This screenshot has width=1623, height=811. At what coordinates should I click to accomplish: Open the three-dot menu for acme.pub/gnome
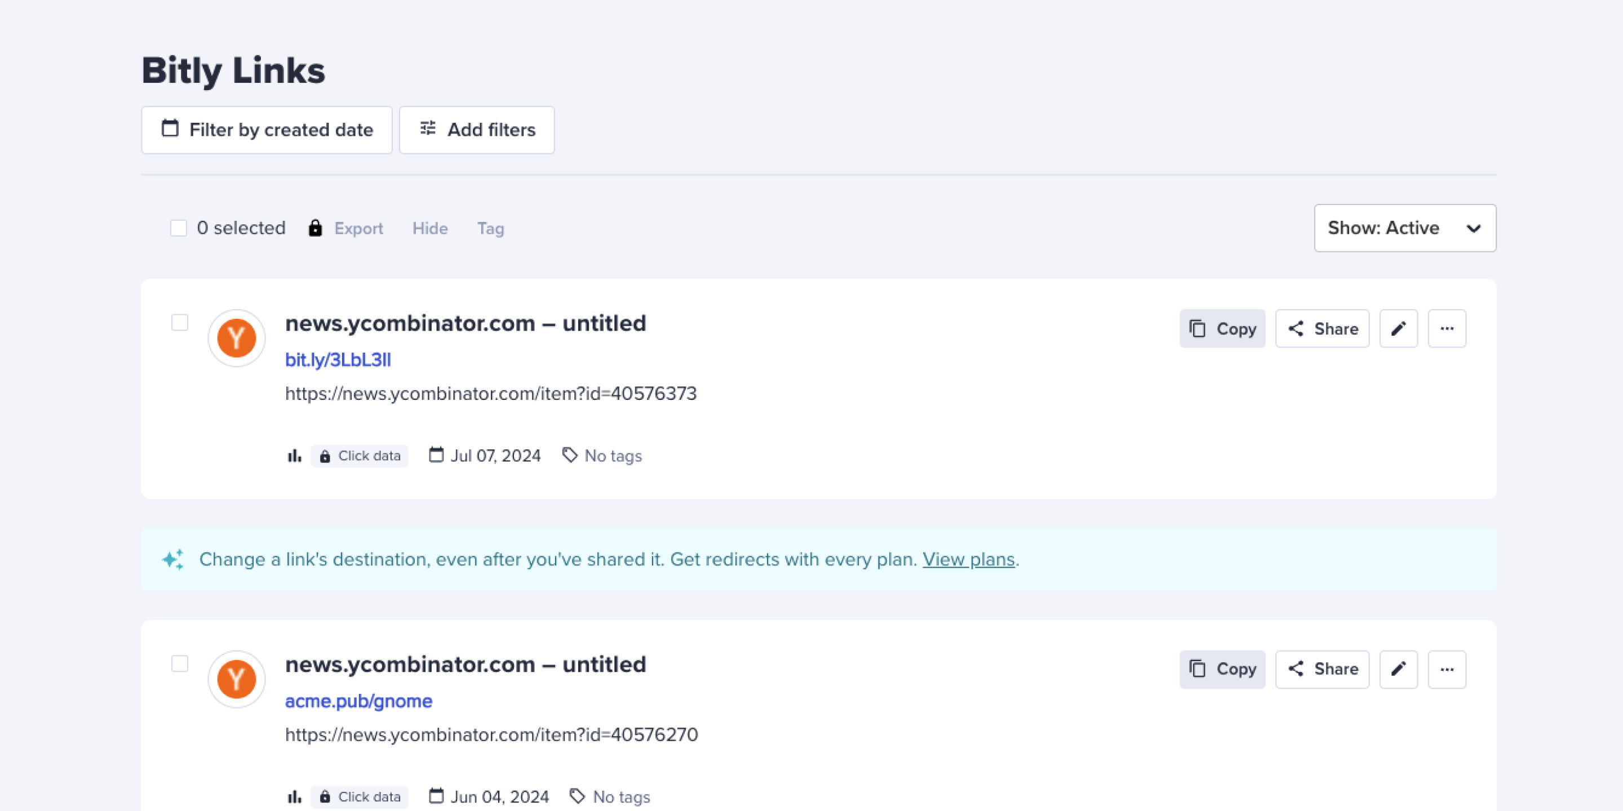pos(1447,669)
